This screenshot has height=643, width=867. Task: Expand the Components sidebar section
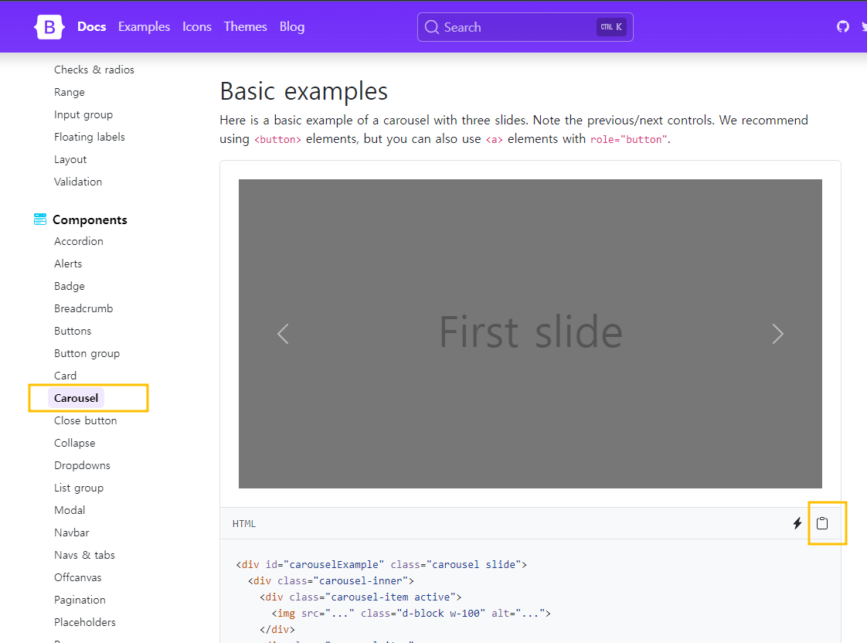pyautogui.click(x=90, y=219)
